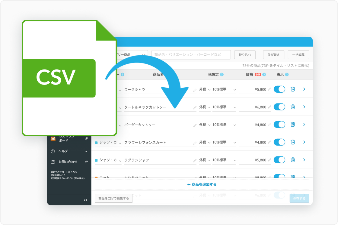Screen dimensions: 338x225
Task: Open 外税 dropdown for ボーダーカットソー
Action: [204, 125]
